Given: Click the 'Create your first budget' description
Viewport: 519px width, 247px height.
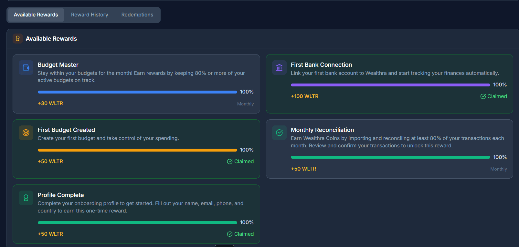Looking at the screenshot, I should [108, 138].
